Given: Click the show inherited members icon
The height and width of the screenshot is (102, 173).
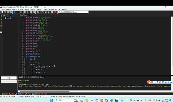Looking at the screenshot, I should [x=10, y=15].
